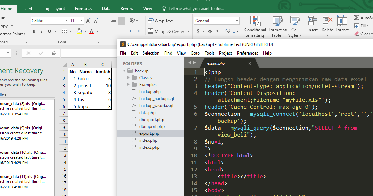Screen dimensions: 373x196
Task: Click the Insert Function fx icon
Action: click(x=53, y=53)
